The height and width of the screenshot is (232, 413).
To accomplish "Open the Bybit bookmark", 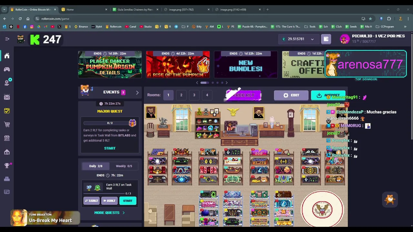I will 97,27.
